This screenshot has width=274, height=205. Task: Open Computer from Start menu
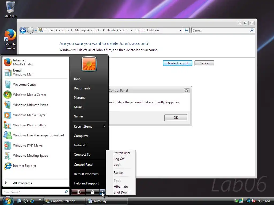pos(89,136)
